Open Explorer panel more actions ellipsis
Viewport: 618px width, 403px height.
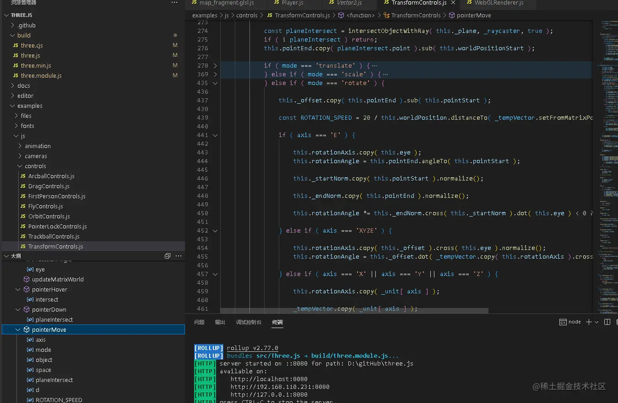(174, 3)
